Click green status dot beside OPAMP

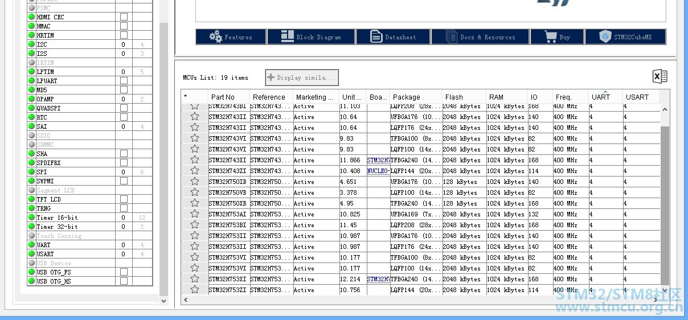coord(31,99)
